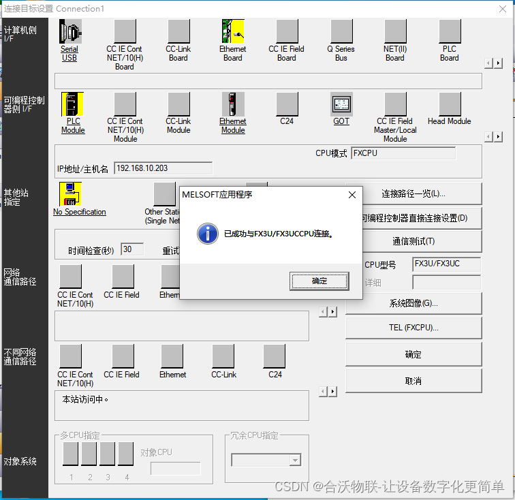Select Ethernet in 不同网络通信路径

tap(172, 356)
